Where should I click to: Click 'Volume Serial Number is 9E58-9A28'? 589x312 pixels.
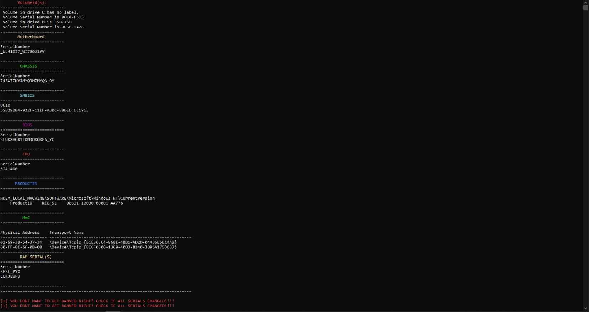[x=43, y=27]
